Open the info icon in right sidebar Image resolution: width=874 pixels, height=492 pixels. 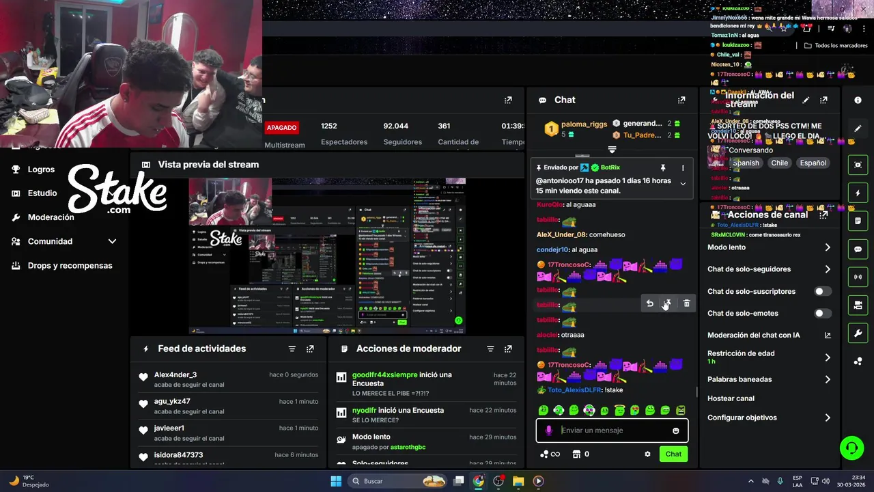coord(858,100)
